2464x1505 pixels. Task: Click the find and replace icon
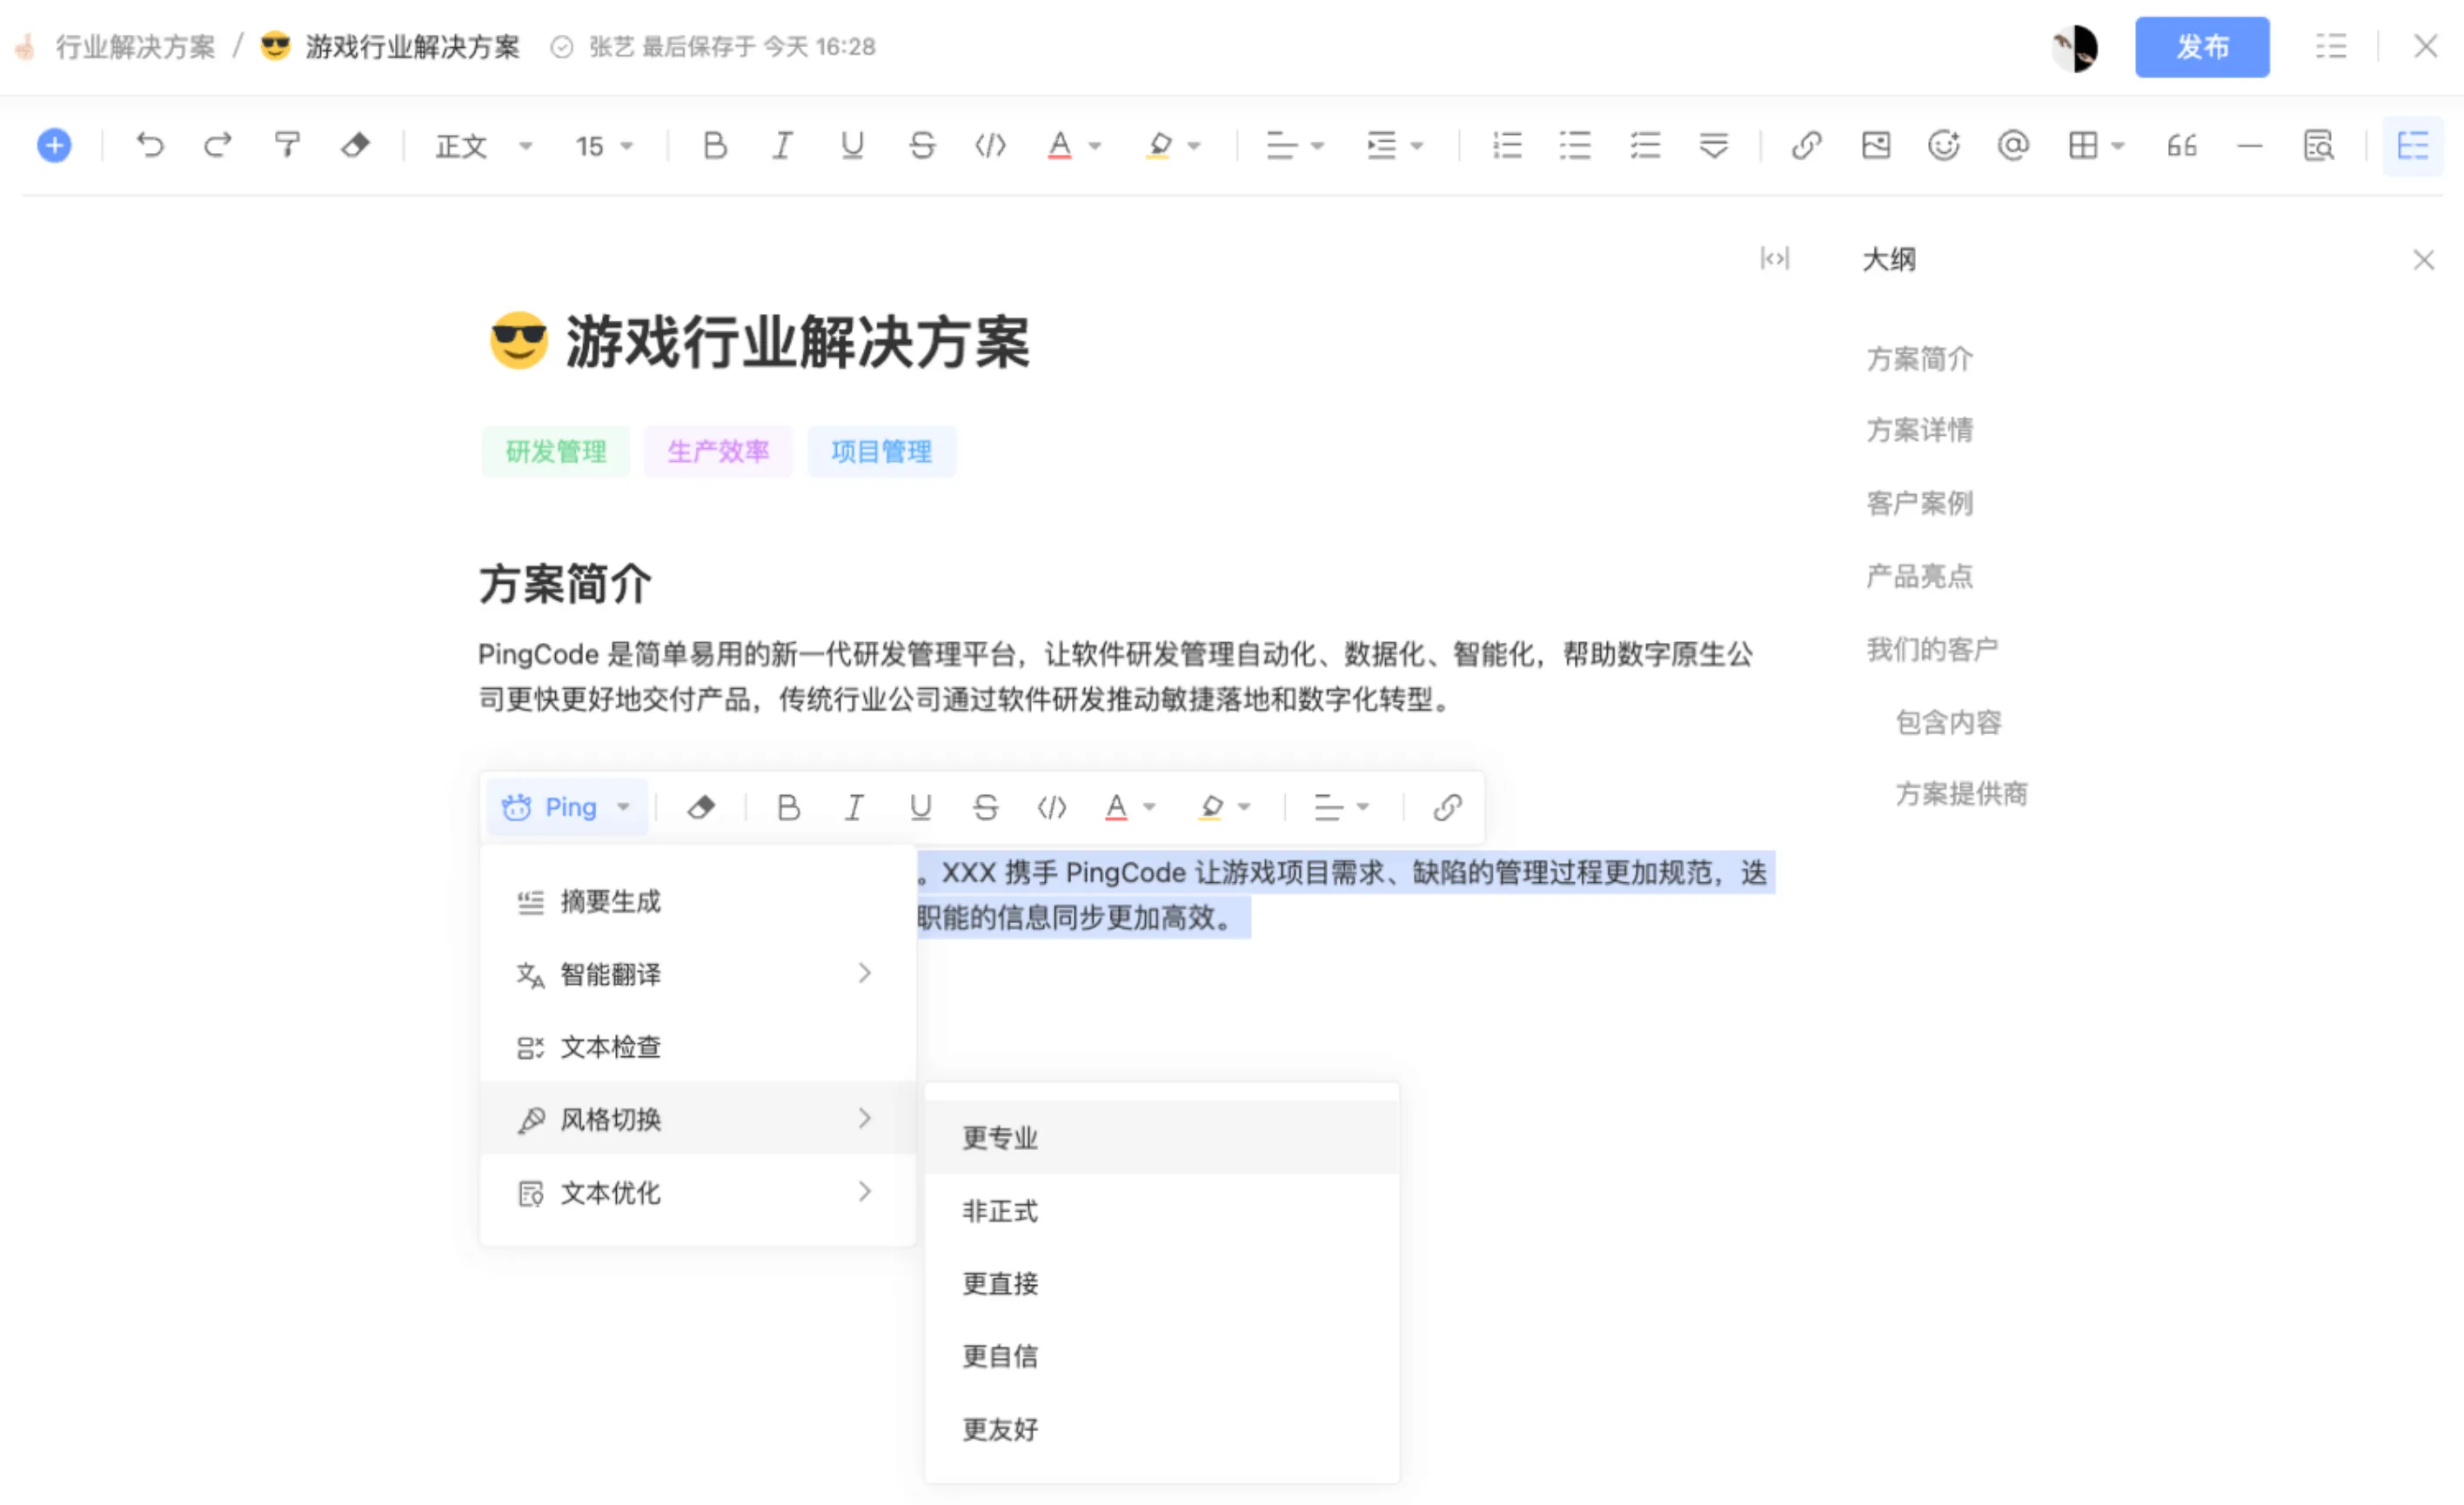[x=2318, y=146]
